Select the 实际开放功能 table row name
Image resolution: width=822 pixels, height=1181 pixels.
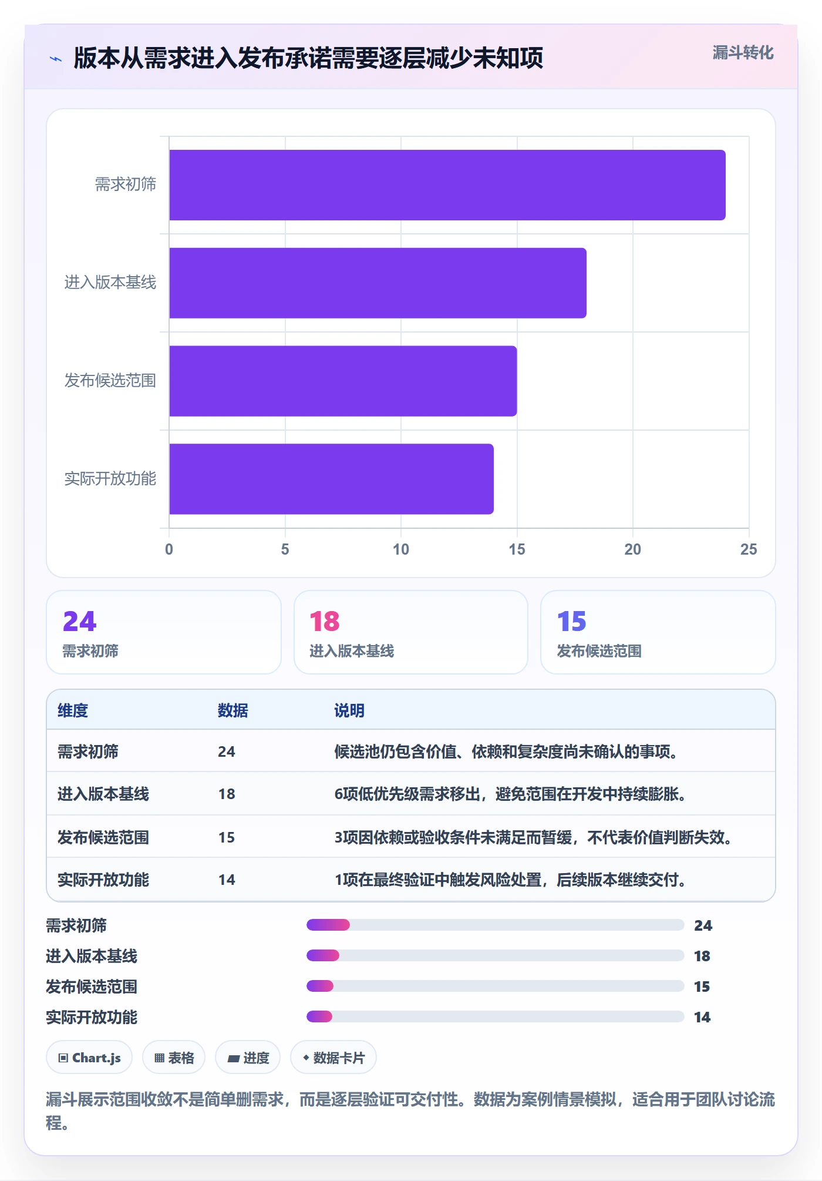tap(103, 880)
